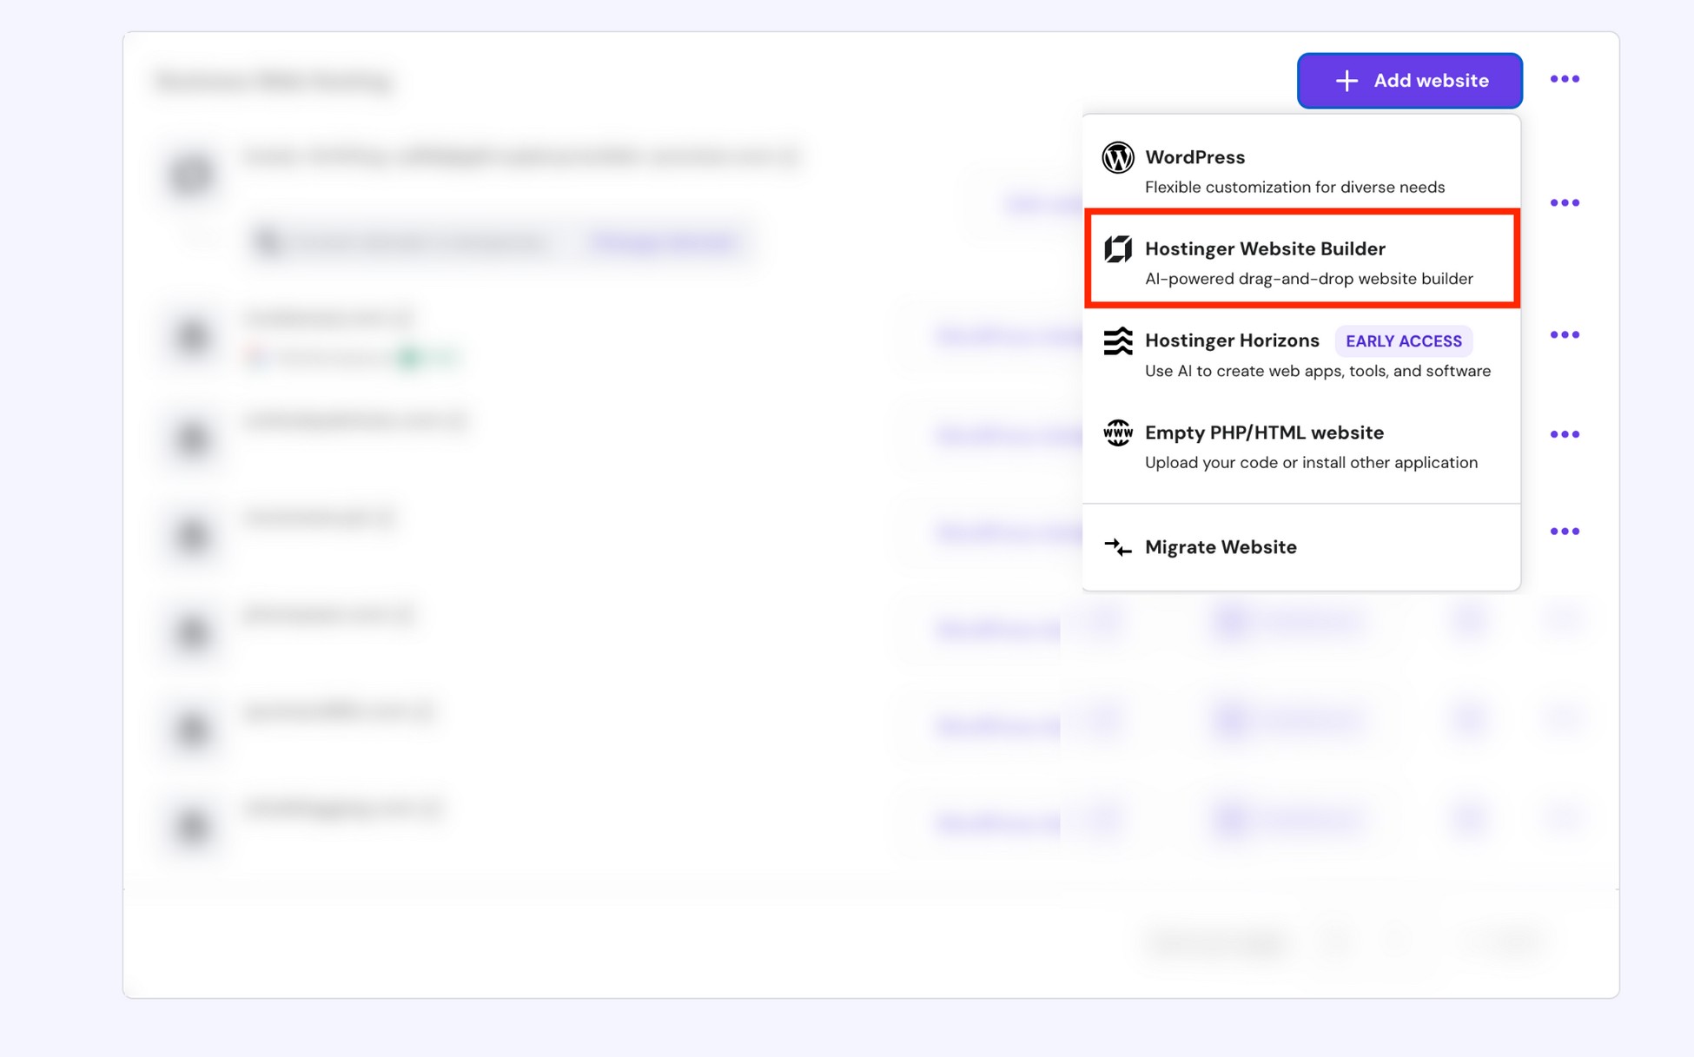This screenshot has width=1694, height=1057.
Task: Click the EARLY ACCESS badge
Action: pyautogui.click(x=1403, y=341)
